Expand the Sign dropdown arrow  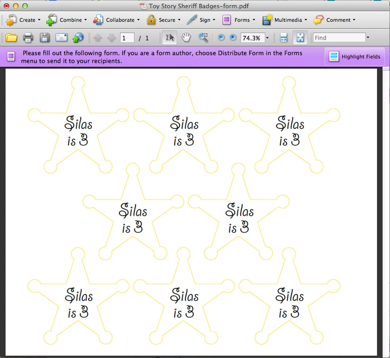point(214,20)
